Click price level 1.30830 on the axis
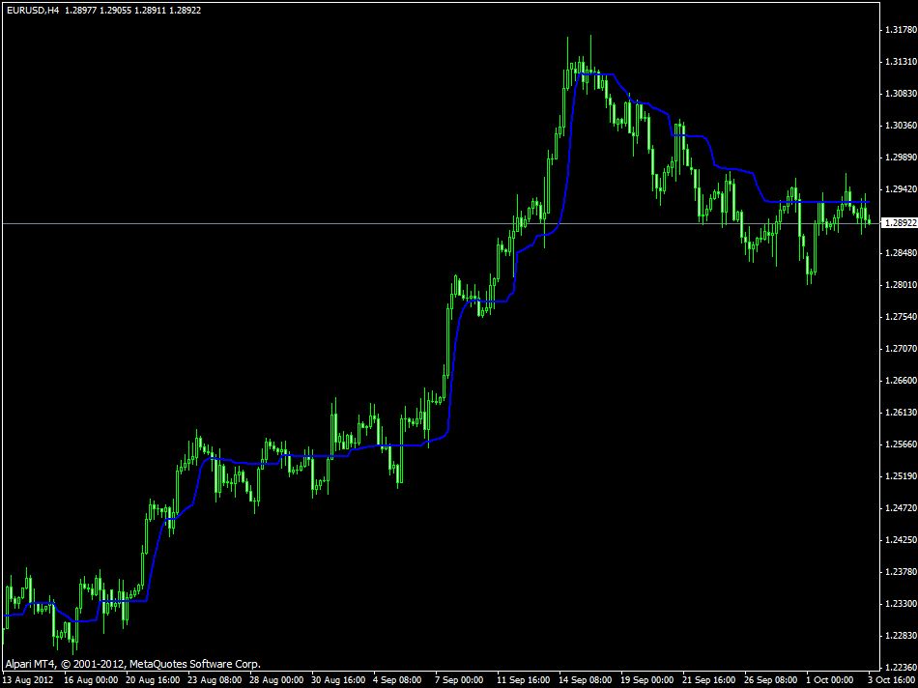The width and height of the screenshot is (918, 688). (x=900, y=94)
